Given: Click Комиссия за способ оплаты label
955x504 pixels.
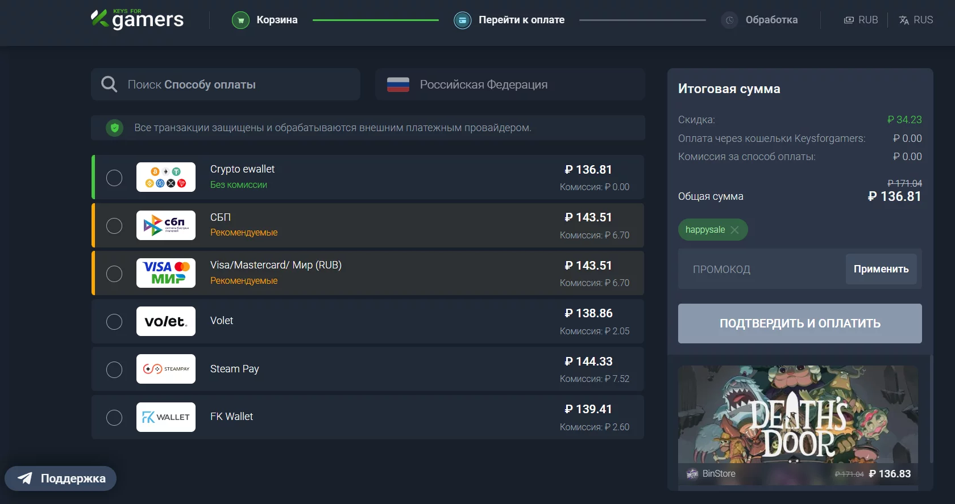Looking at the screenshot, I should coord(746,157).
